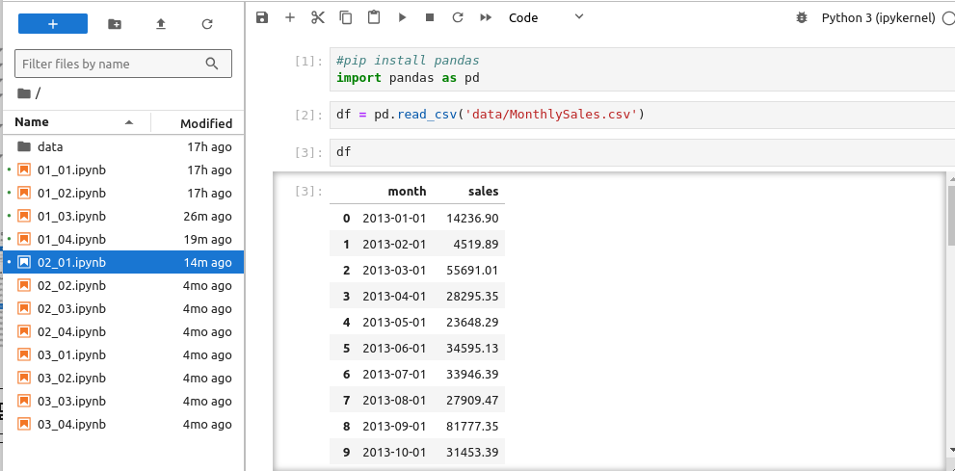
Task: Sort files by Modified column
Action: point(205,123)
